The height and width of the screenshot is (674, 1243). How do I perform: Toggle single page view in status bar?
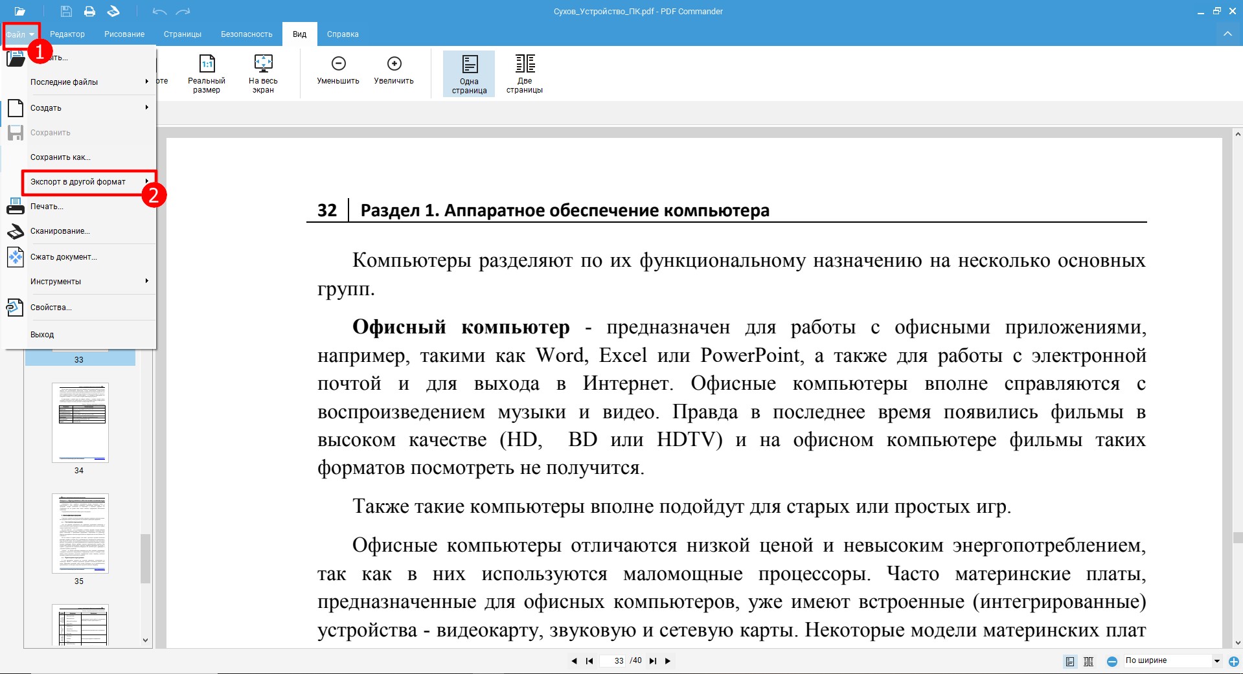click(x=1070, y=662)
